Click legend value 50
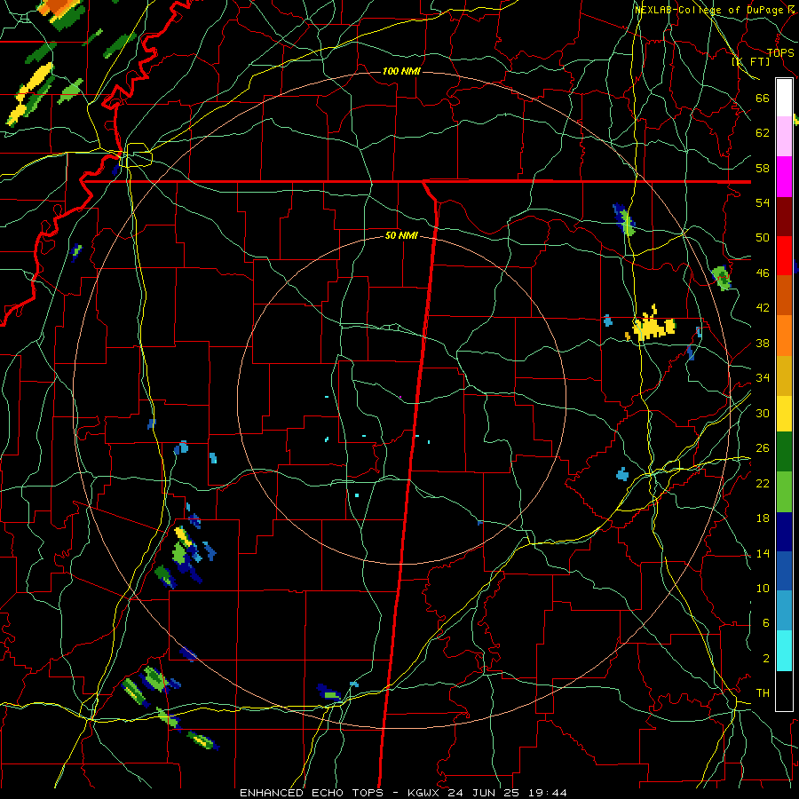The image size is (799, 799). pos(763,237)
